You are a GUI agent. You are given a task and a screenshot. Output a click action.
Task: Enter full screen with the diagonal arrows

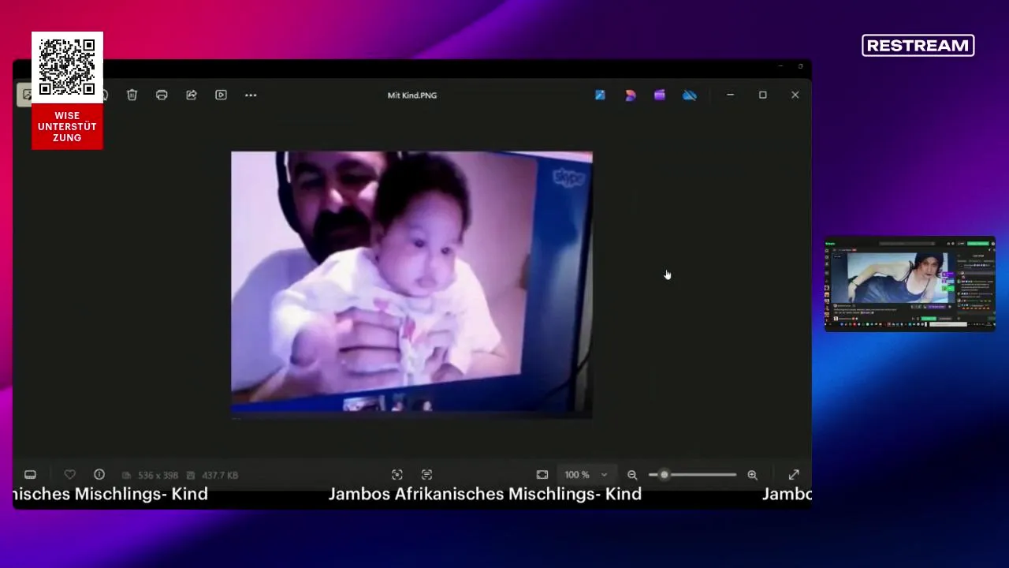coord(794,475)
